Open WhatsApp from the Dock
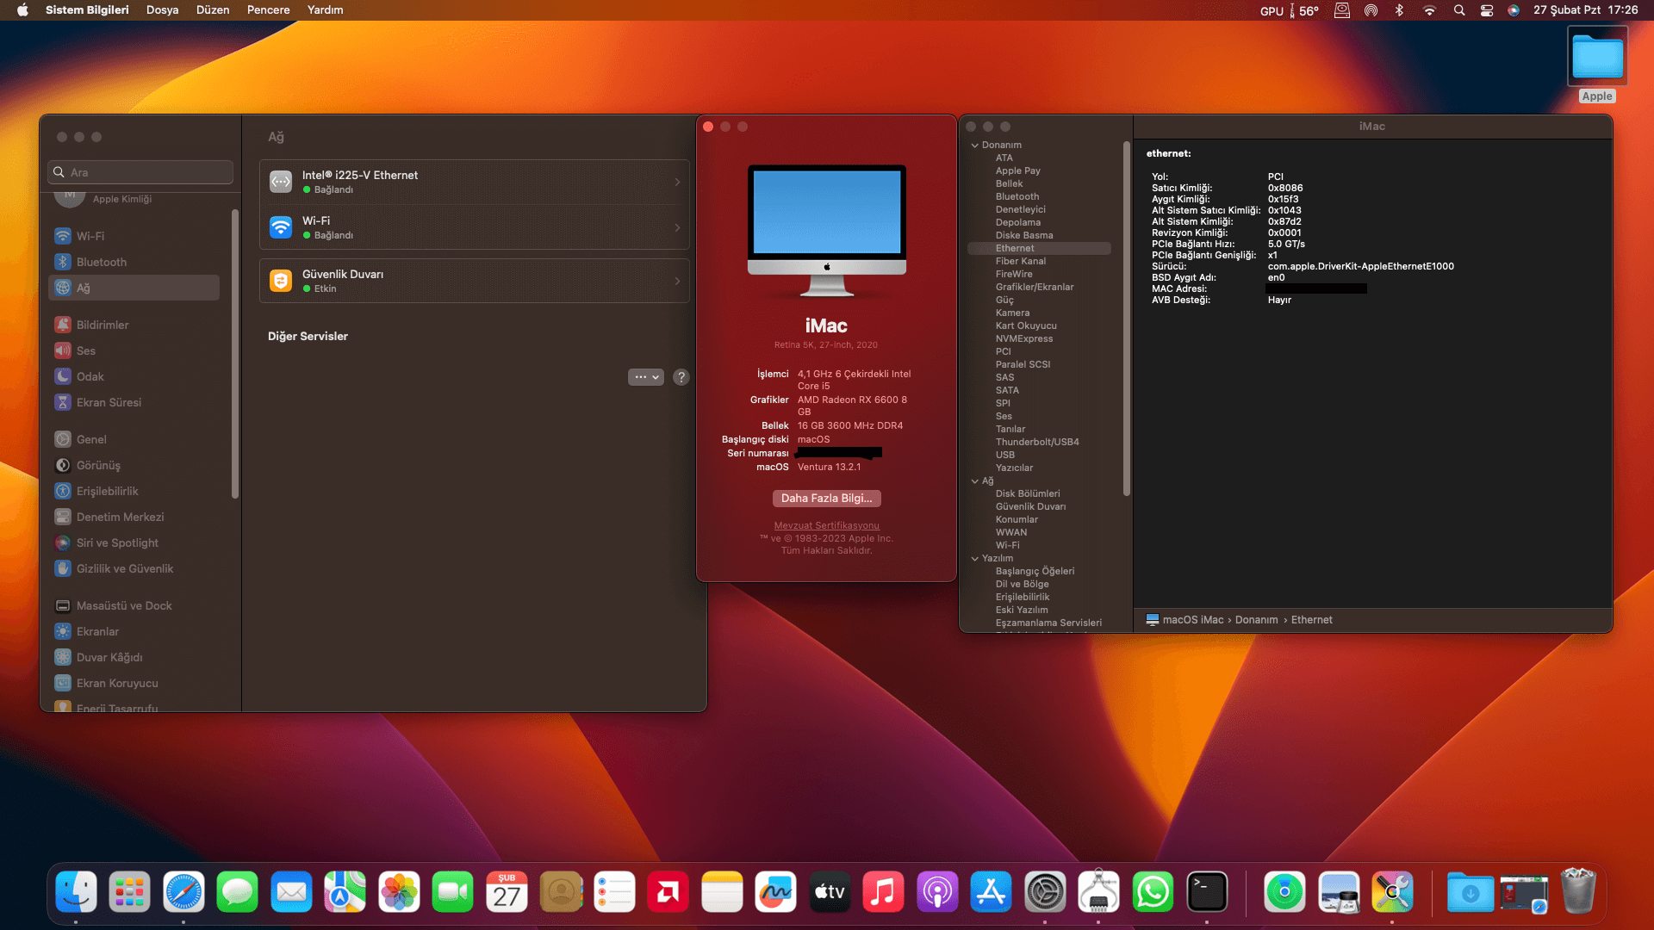Viewport: 1654px width, 930px height. 1153,892
